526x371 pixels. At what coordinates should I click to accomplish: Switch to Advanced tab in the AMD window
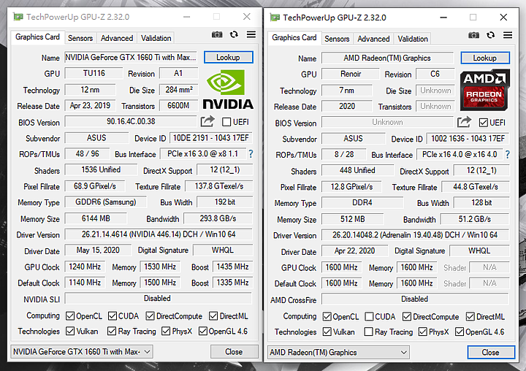[x=373, y=39]
